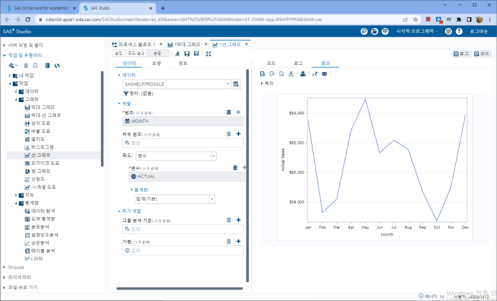Click the 메시지: 14 status link
This screenshot has height=301, width=497.
[x=431, y=297]
